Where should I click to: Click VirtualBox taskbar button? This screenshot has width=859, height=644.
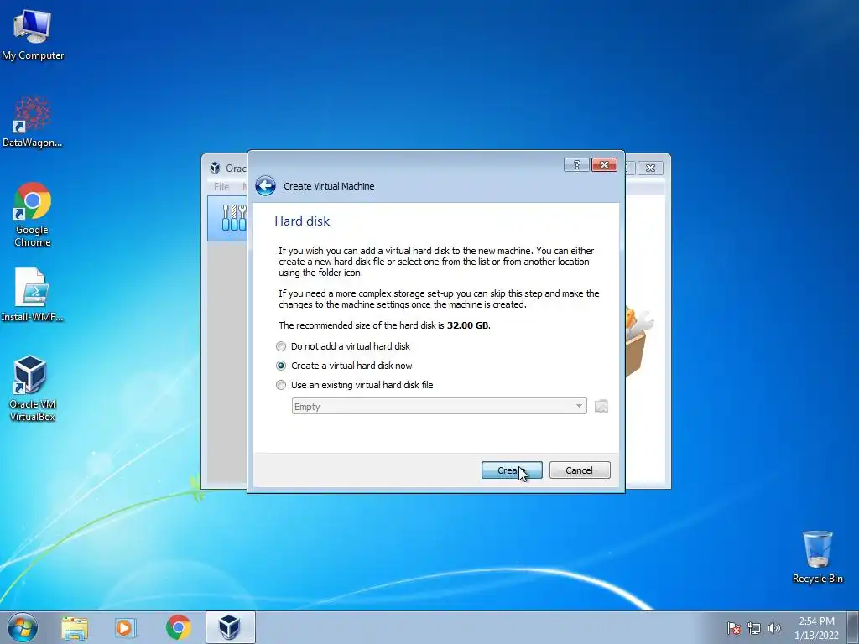click(x=230, y=627)
